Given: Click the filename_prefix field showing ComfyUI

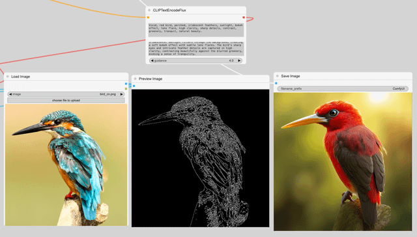Looking at the screenshot, I should [x=343, y=89].
